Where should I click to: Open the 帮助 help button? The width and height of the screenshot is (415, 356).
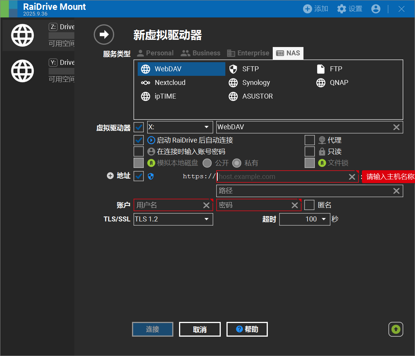(x=247, y=329)
